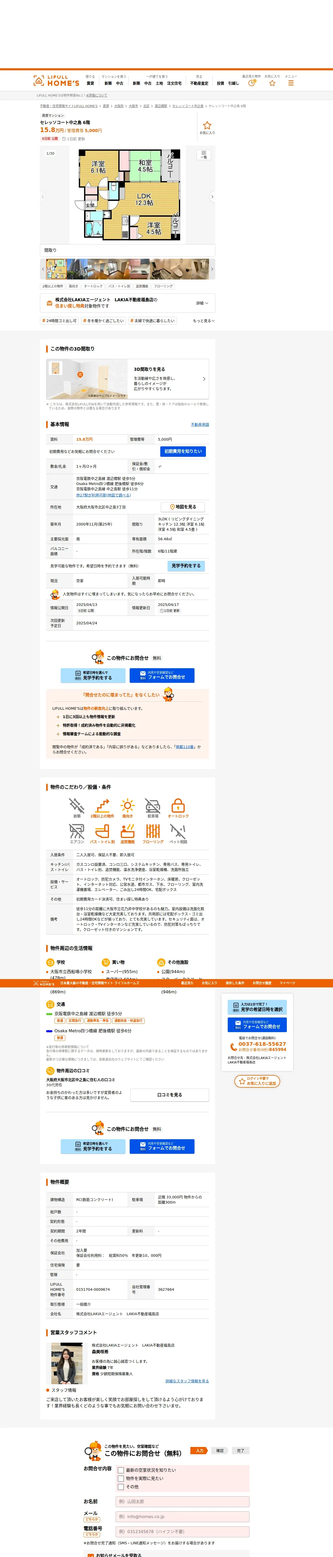333x1557 pixels.
Task: Click the エアコン feature icon
Action: (x=77, y=834)
